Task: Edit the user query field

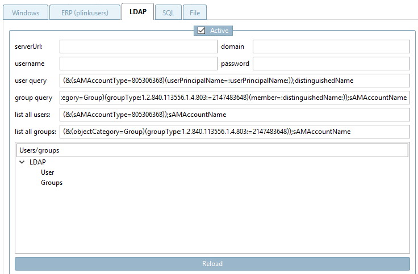Action: pos(235,81)
